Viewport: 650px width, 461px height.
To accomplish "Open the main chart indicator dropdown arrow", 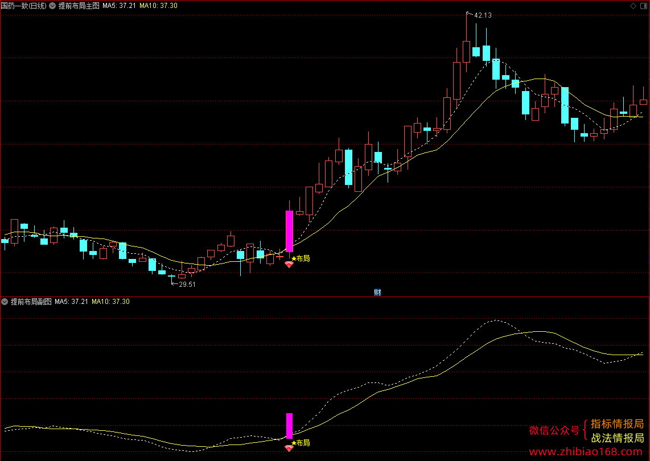I will pyautogui.click(x=52, y=6).
